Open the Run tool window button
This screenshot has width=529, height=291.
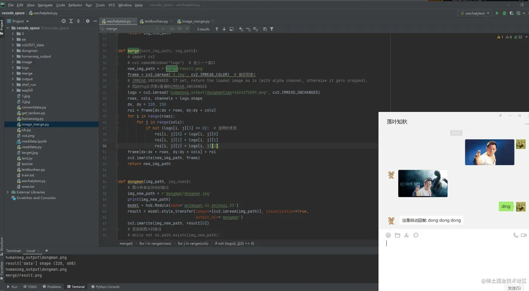[x=12, y=287]
